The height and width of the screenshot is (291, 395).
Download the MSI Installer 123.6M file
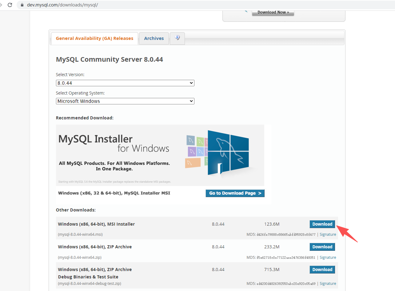pyautogui.click(x=322, y=224)
